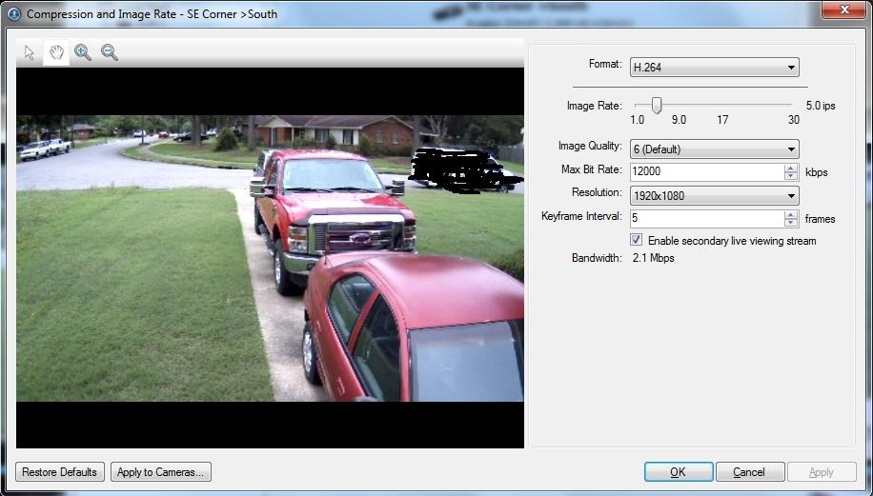Decrease Keyframe Interval with down arrow

(x=791, y=223)
